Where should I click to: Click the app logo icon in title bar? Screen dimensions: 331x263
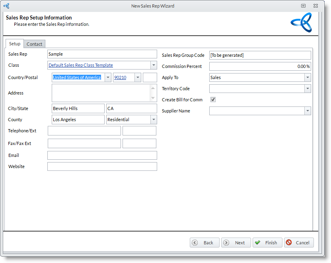6,6
